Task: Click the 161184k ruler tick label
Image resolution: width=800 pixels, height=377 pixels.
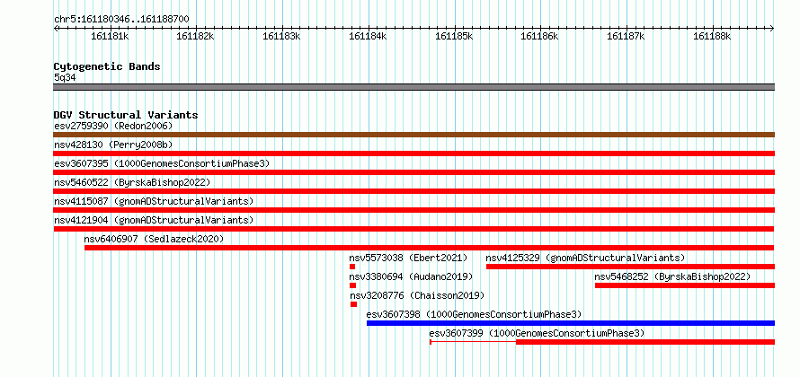Action: pos(368,36)
